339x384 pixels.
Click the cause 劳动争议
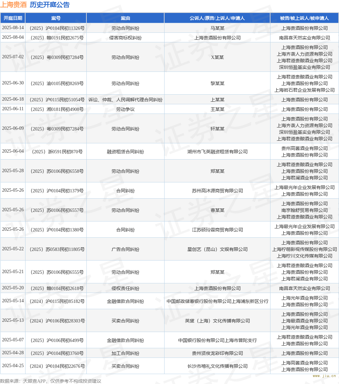point(125,109)
